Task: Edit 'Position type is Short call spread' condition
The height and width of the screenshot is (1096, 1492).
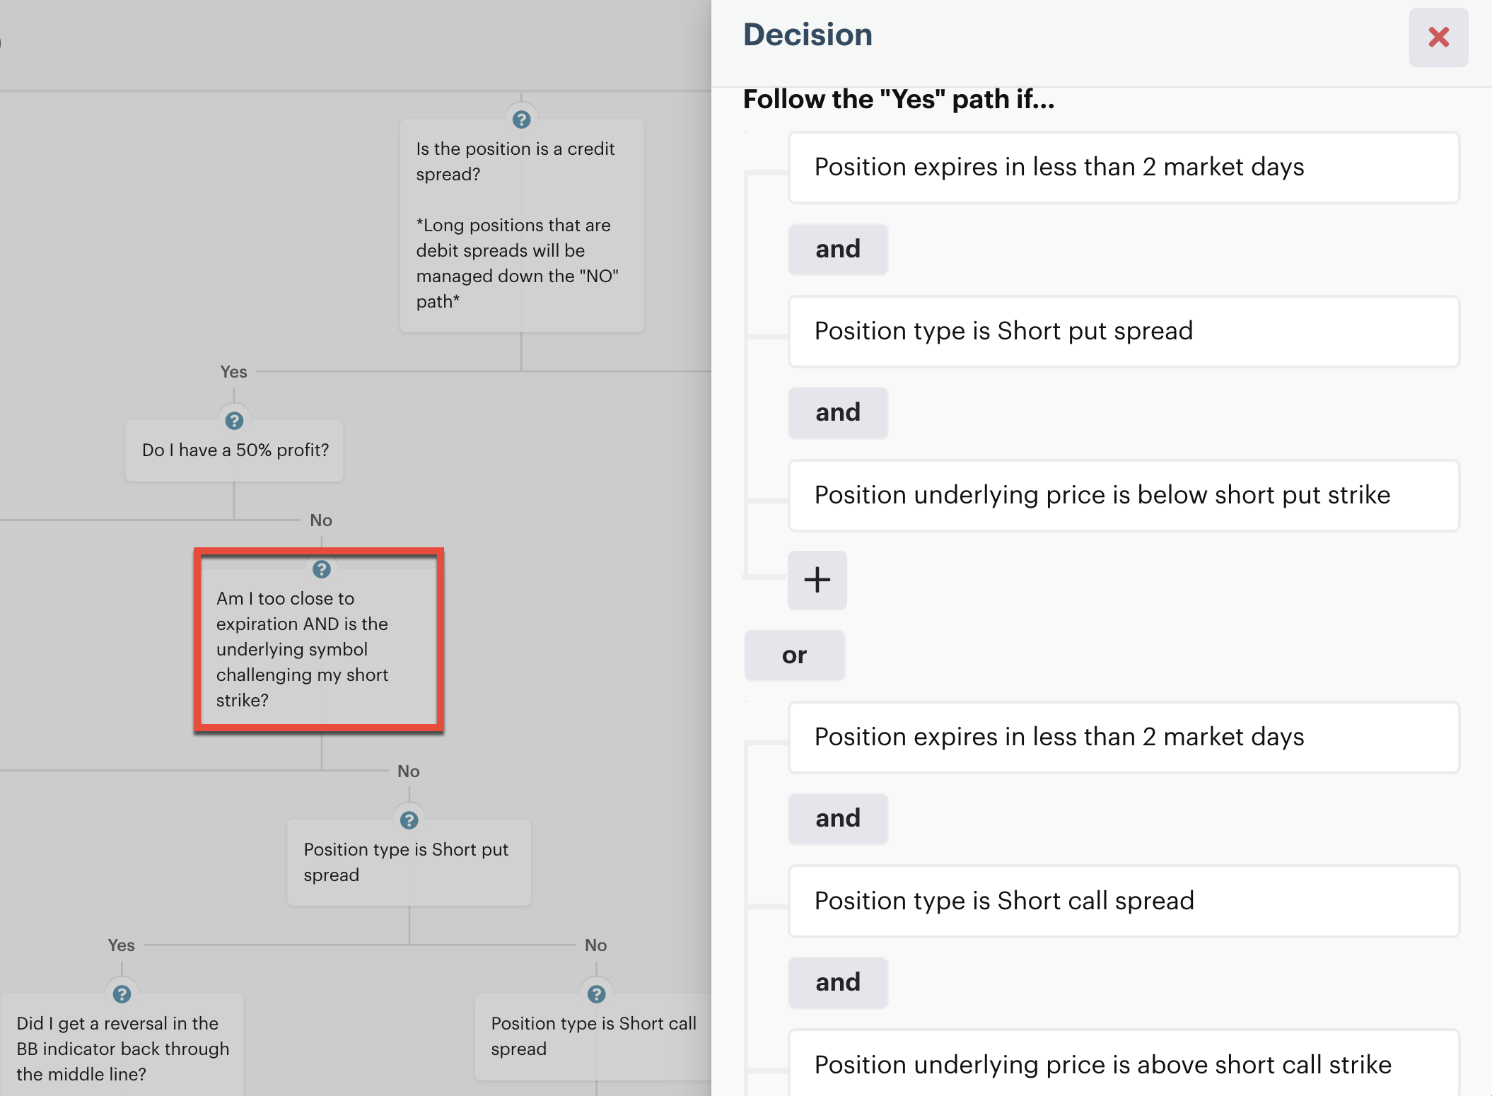Action: [x=1123, y=902]
